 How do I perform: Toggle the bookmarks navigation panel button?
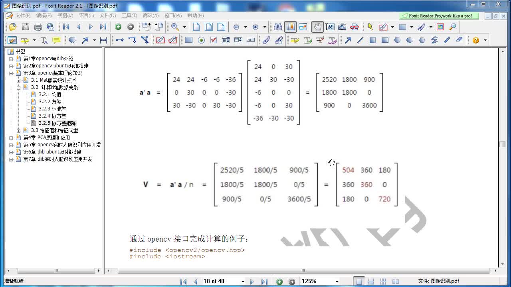click(290, 27)
